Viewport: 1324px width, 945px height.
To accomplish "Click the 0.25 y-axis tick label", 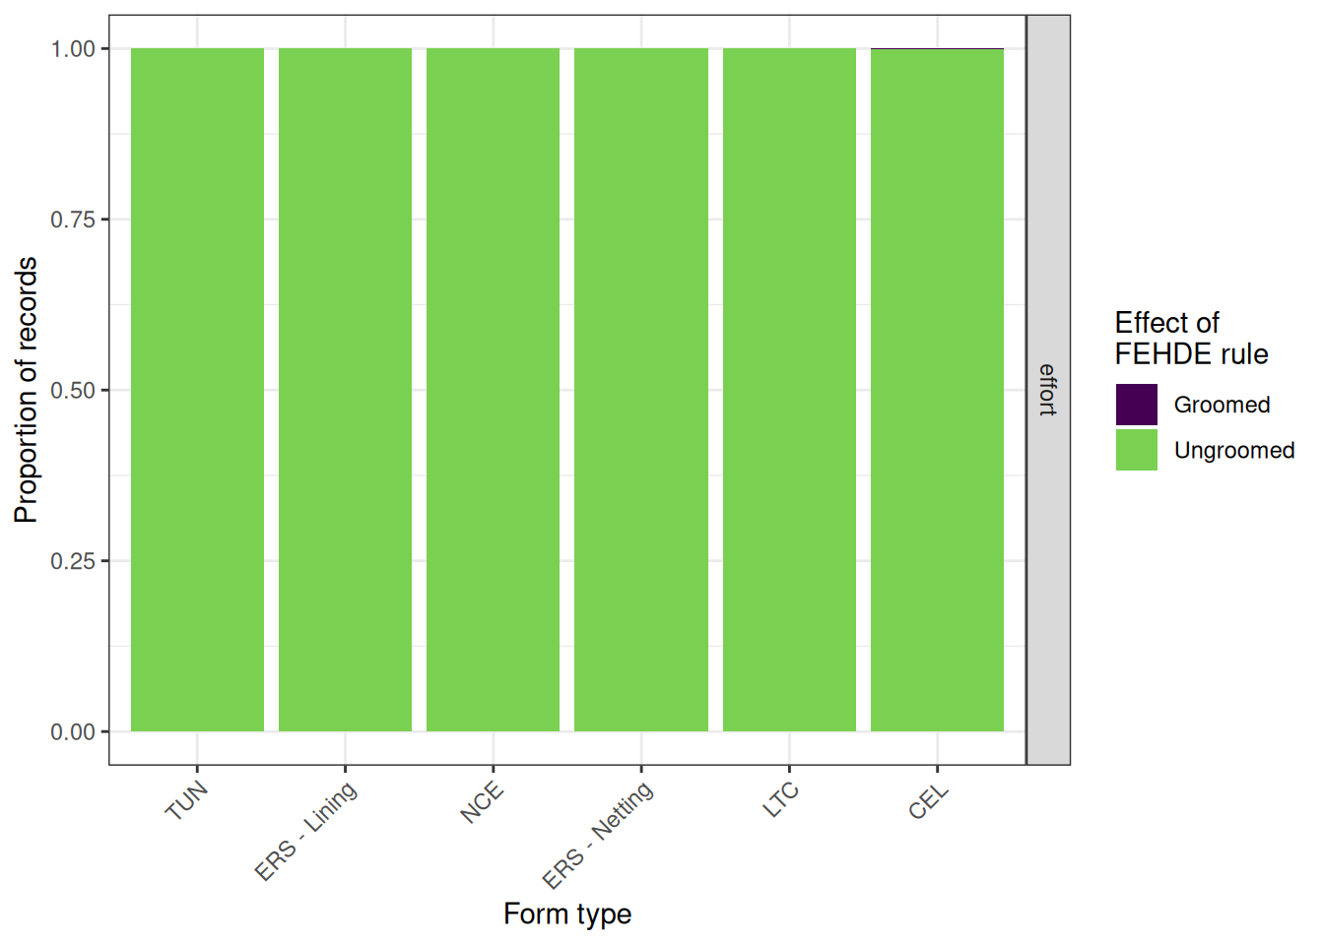I will coord(73,560).
